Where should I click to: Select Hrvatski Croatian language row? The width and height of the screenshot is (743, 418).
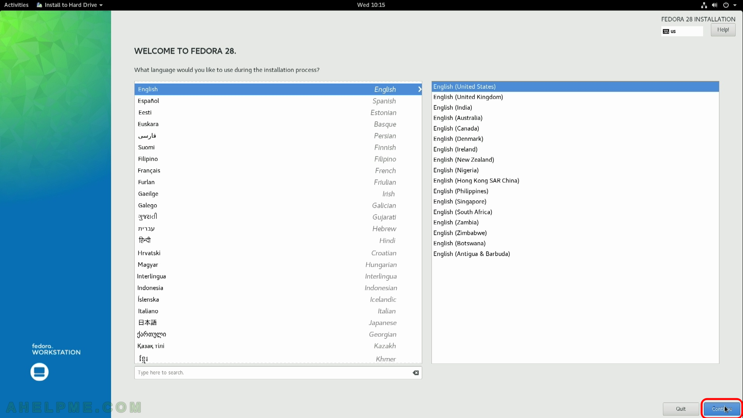278,253
